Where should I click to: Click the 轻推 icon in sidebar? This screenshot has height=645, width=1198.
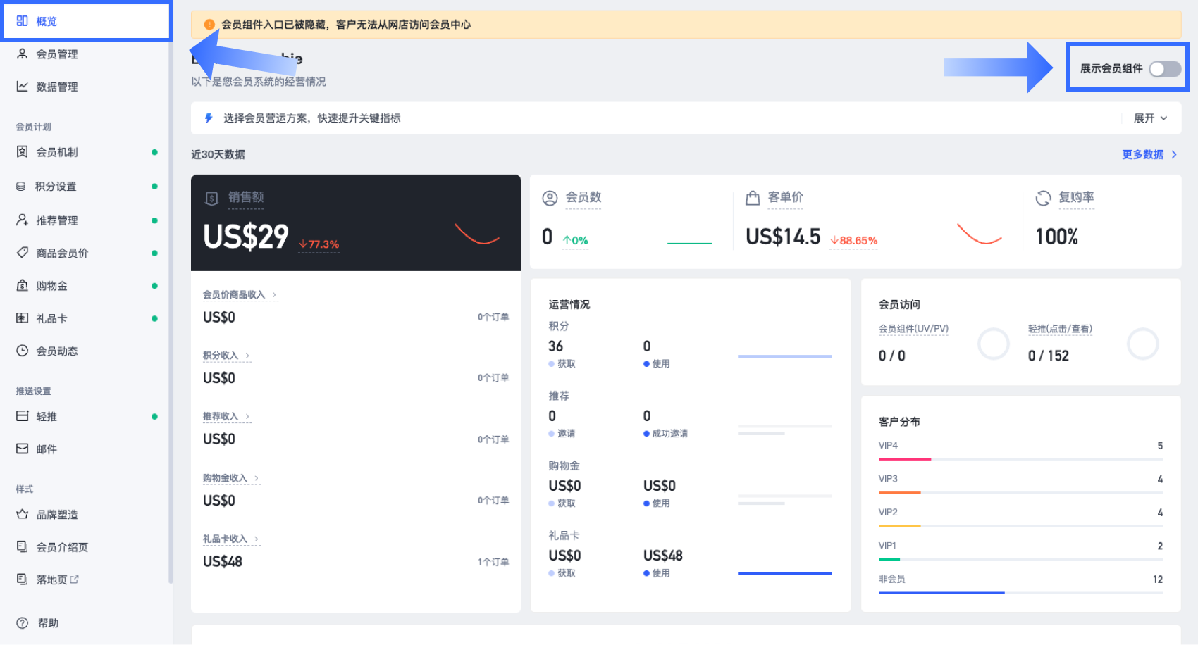23,415
